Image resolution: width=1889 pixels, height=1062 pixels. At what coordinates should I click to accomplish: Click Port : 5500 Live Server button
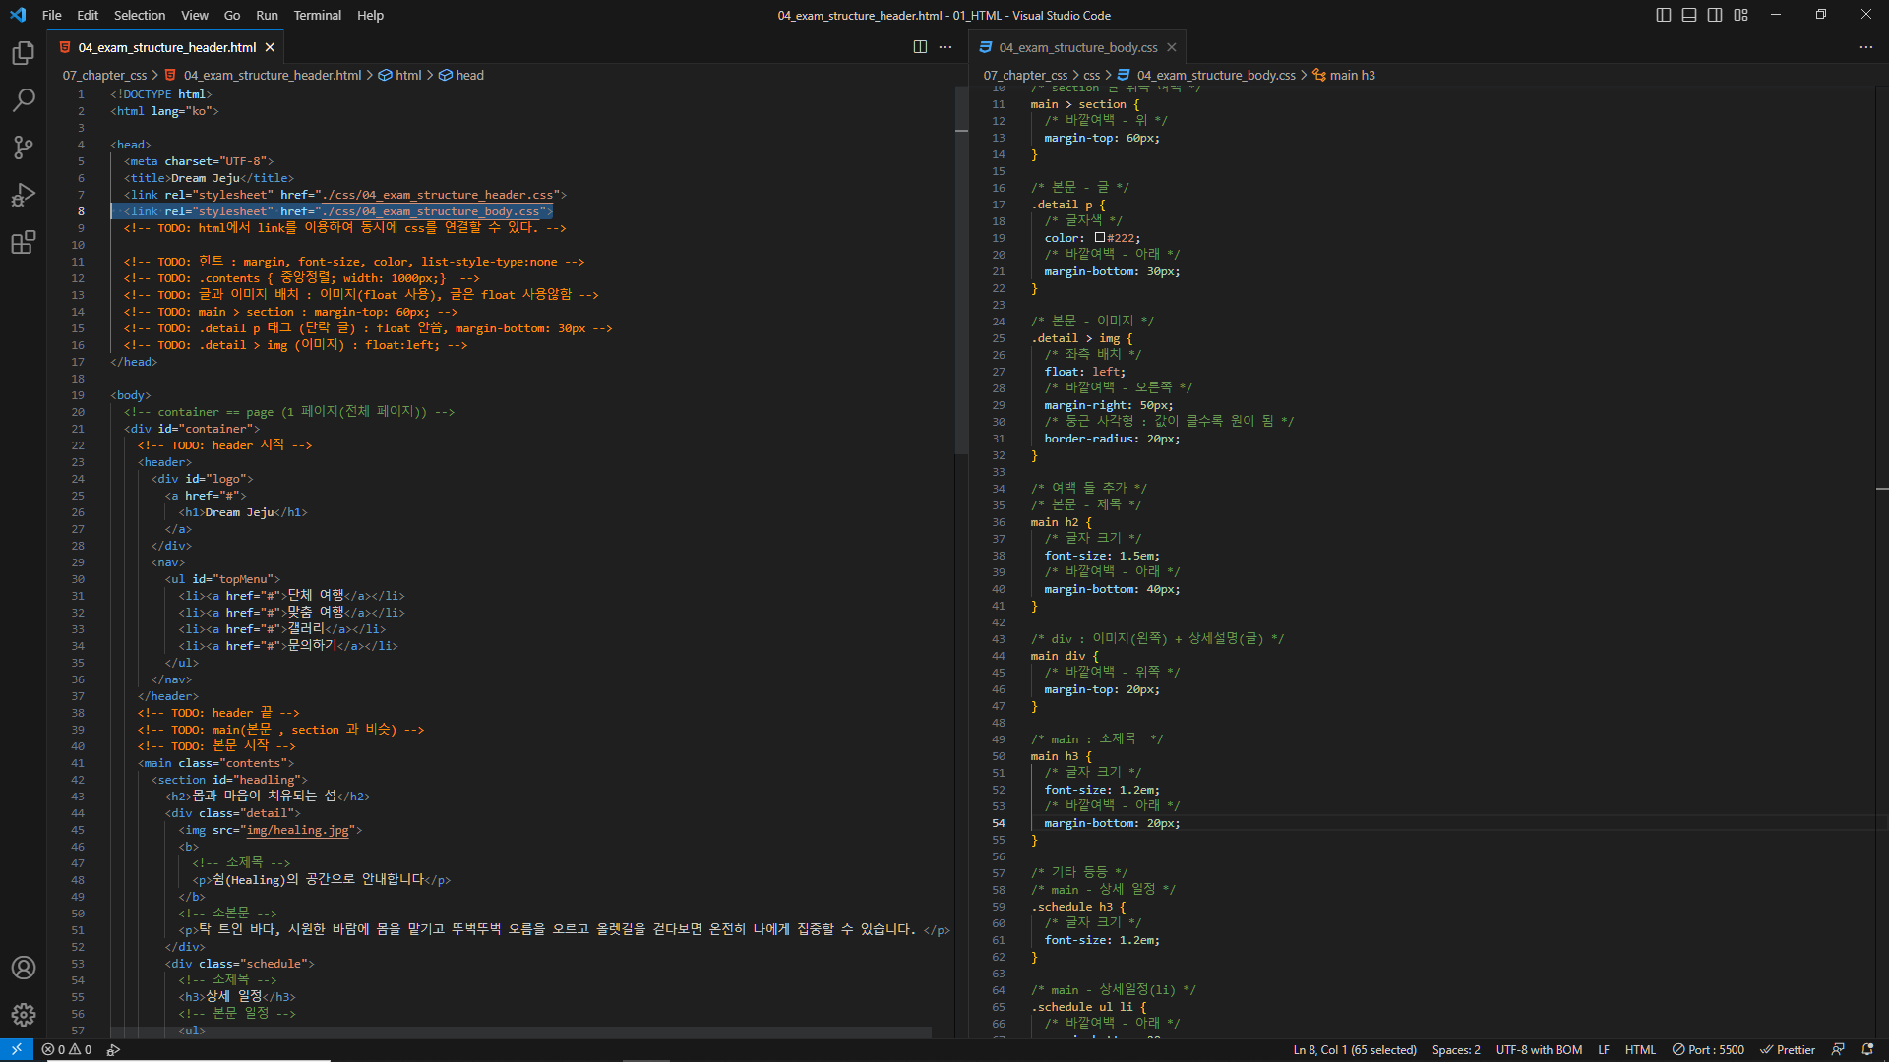coord(1708,1049)
